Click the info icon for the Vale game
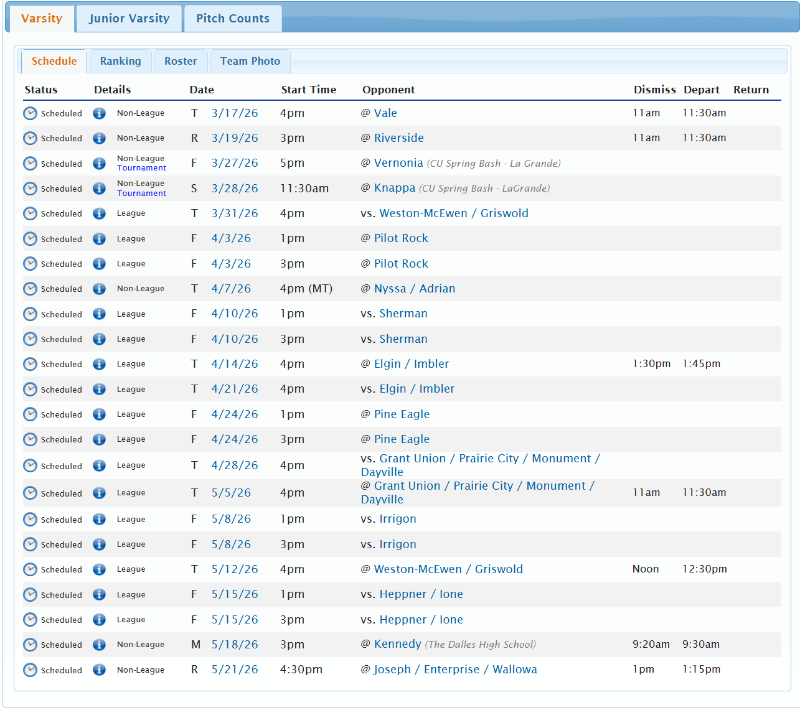This screenshot has width=800, height=710. click(x=99, y=113)
